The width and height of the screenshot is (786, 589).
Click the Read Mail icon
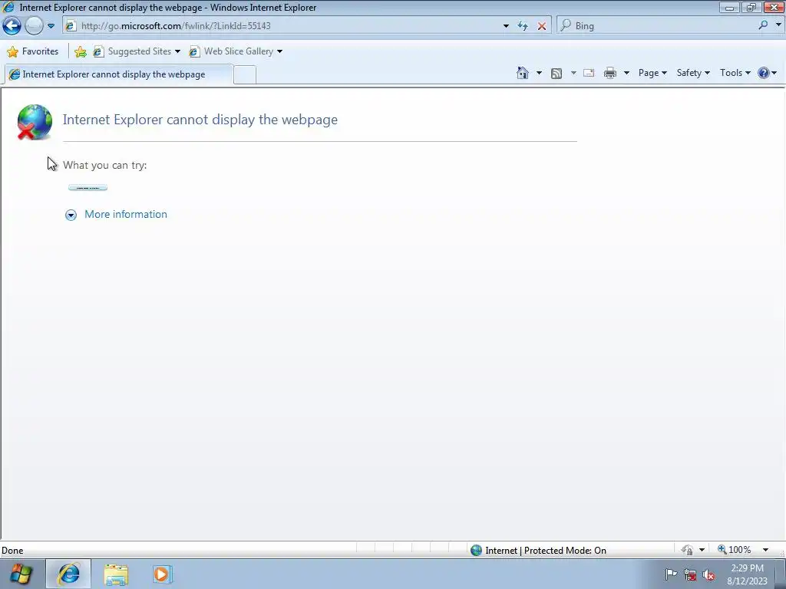[589, 73]
